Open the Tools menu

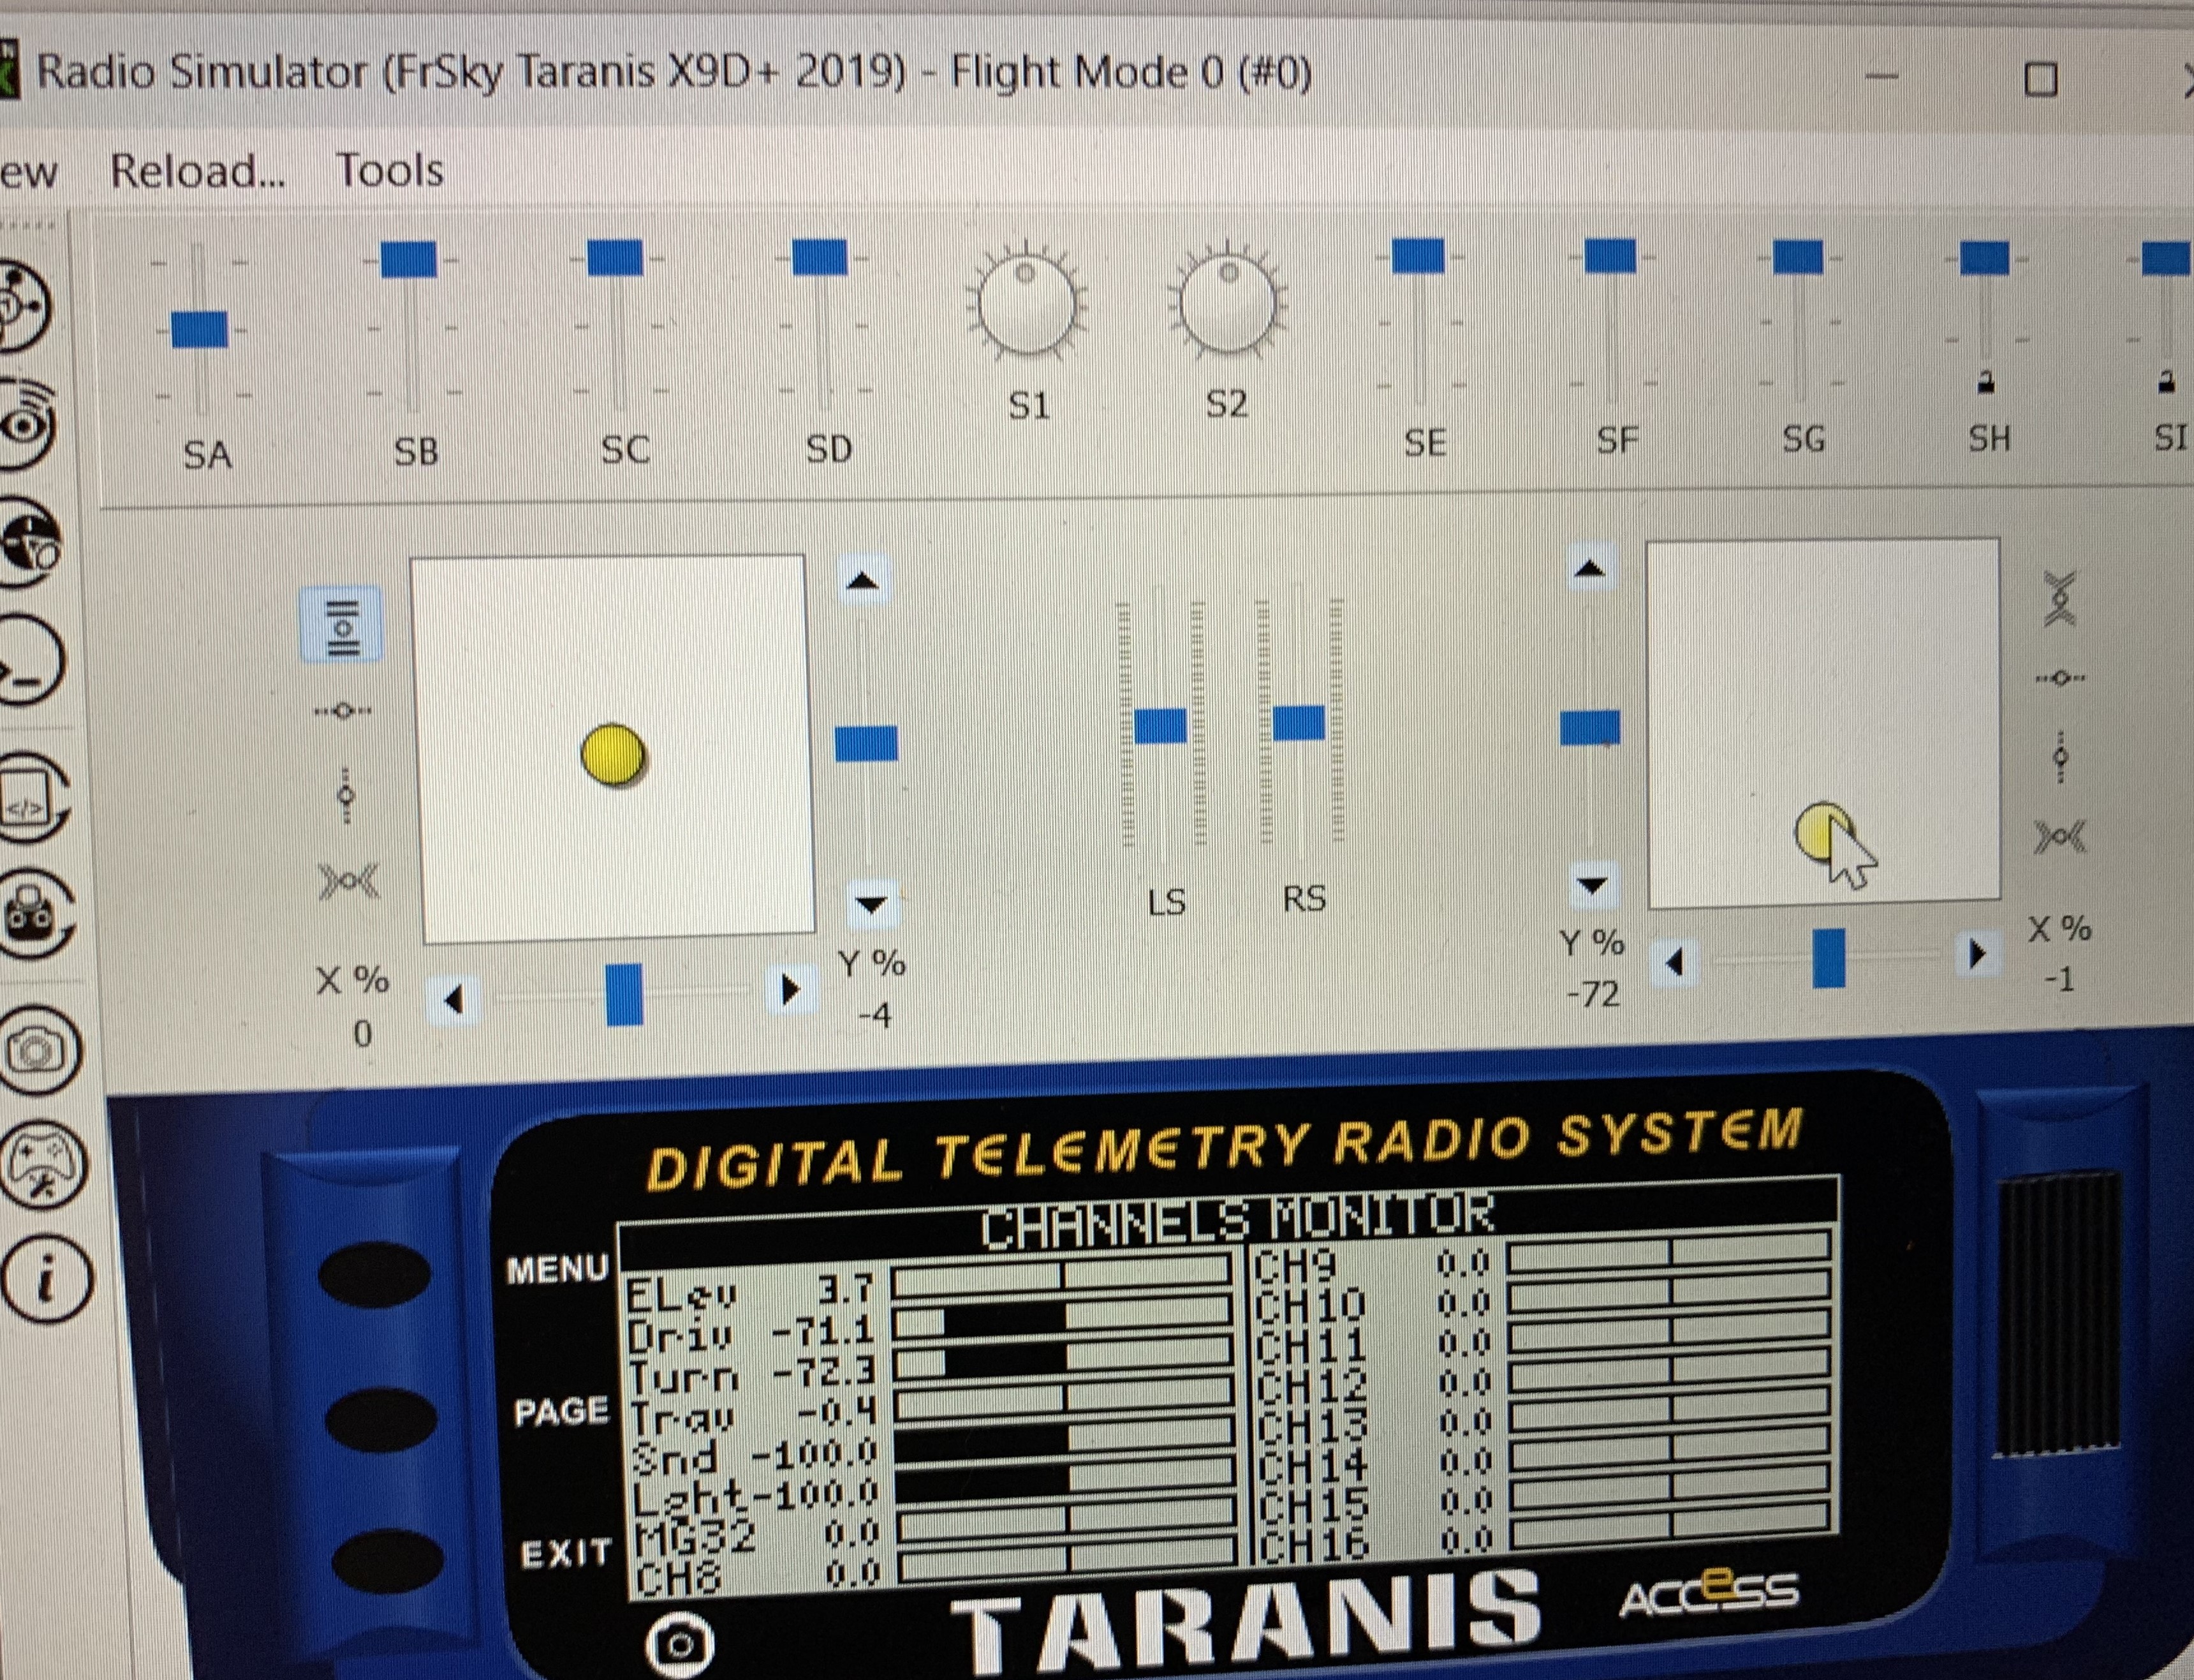click(x=389, y=170)
